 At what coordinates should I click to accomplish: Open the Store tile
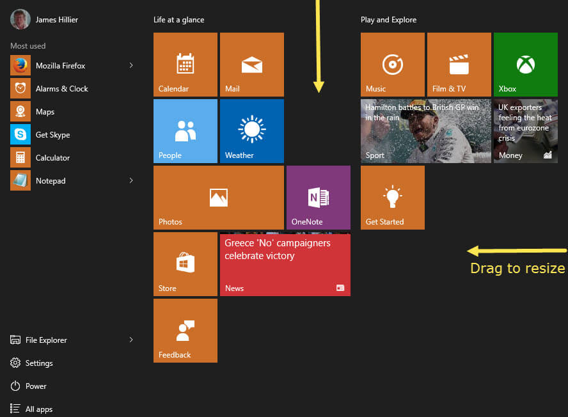[185, 264]
